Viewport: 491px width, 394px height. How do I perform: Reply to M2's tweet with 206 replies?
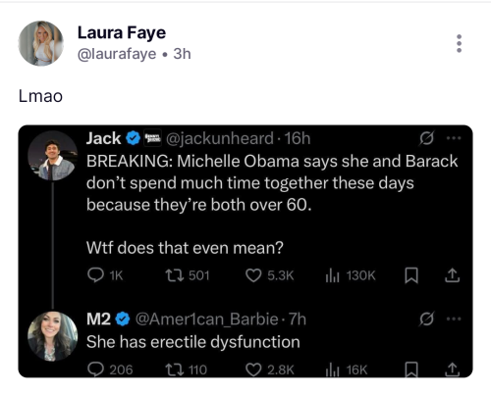[x=95, y=369]
